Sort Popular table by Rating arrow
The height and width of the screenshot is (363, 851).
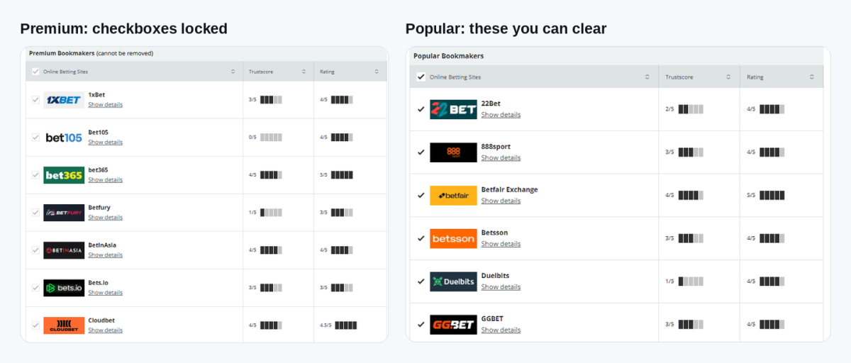[812, 77]
